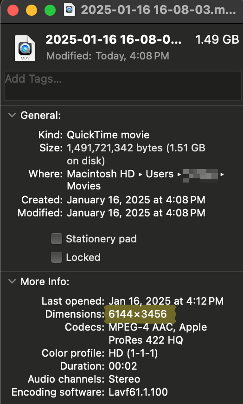
Task: Collapse the More Info section
Action: [x=12, y=281]
